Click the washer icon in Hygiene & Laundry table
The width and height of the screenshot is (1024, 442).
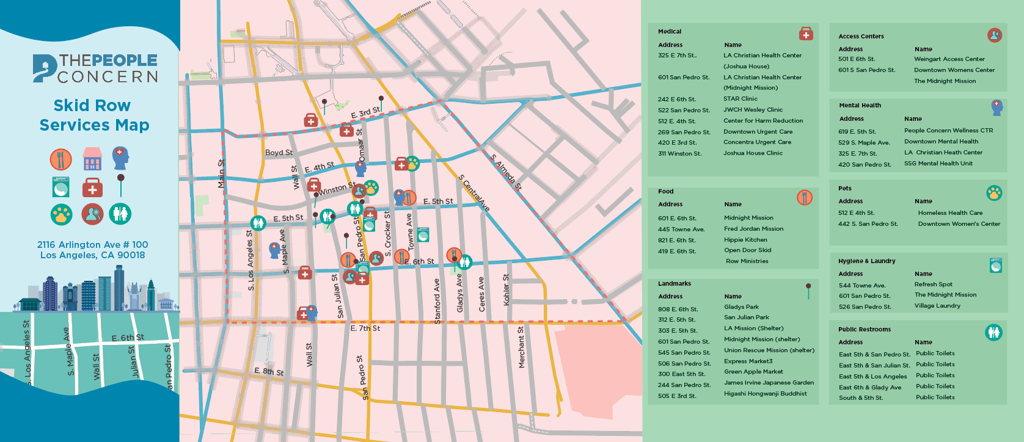pos(996,265)
